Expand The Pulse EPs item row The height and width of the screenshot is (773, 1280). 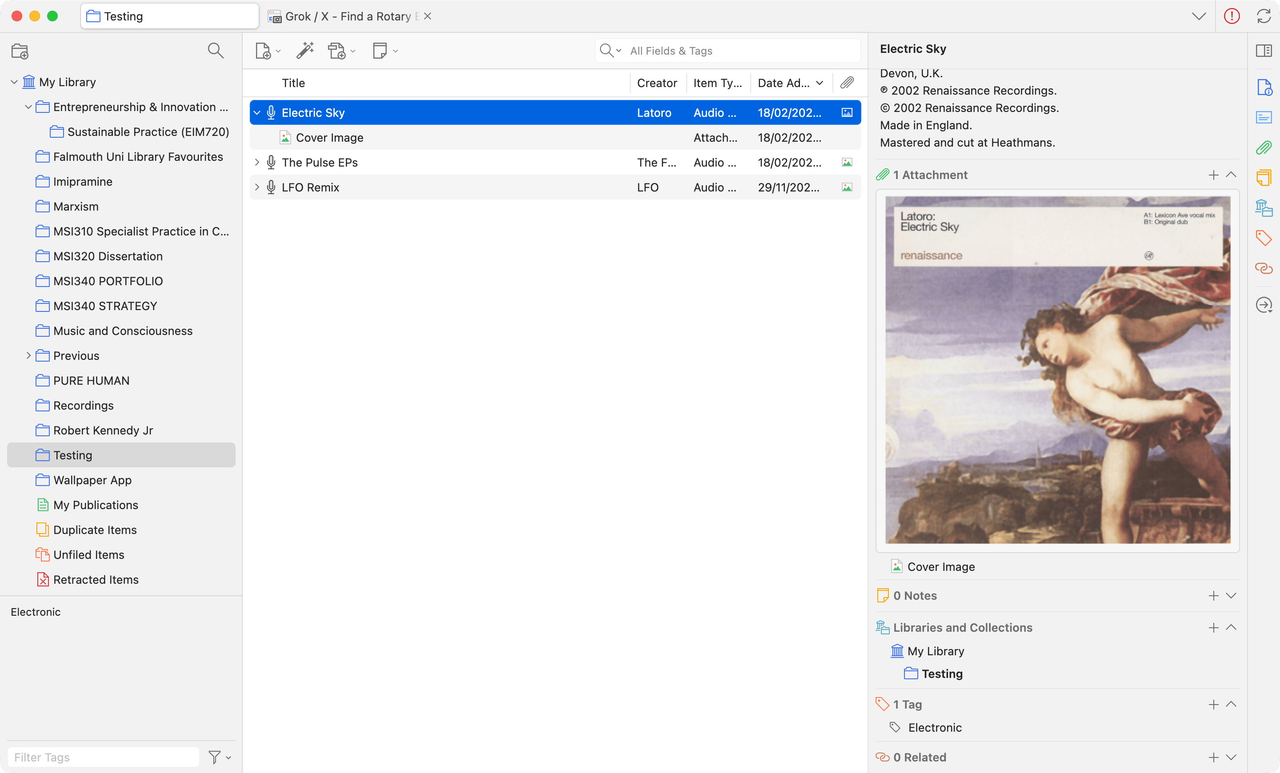tap(256, 163)
